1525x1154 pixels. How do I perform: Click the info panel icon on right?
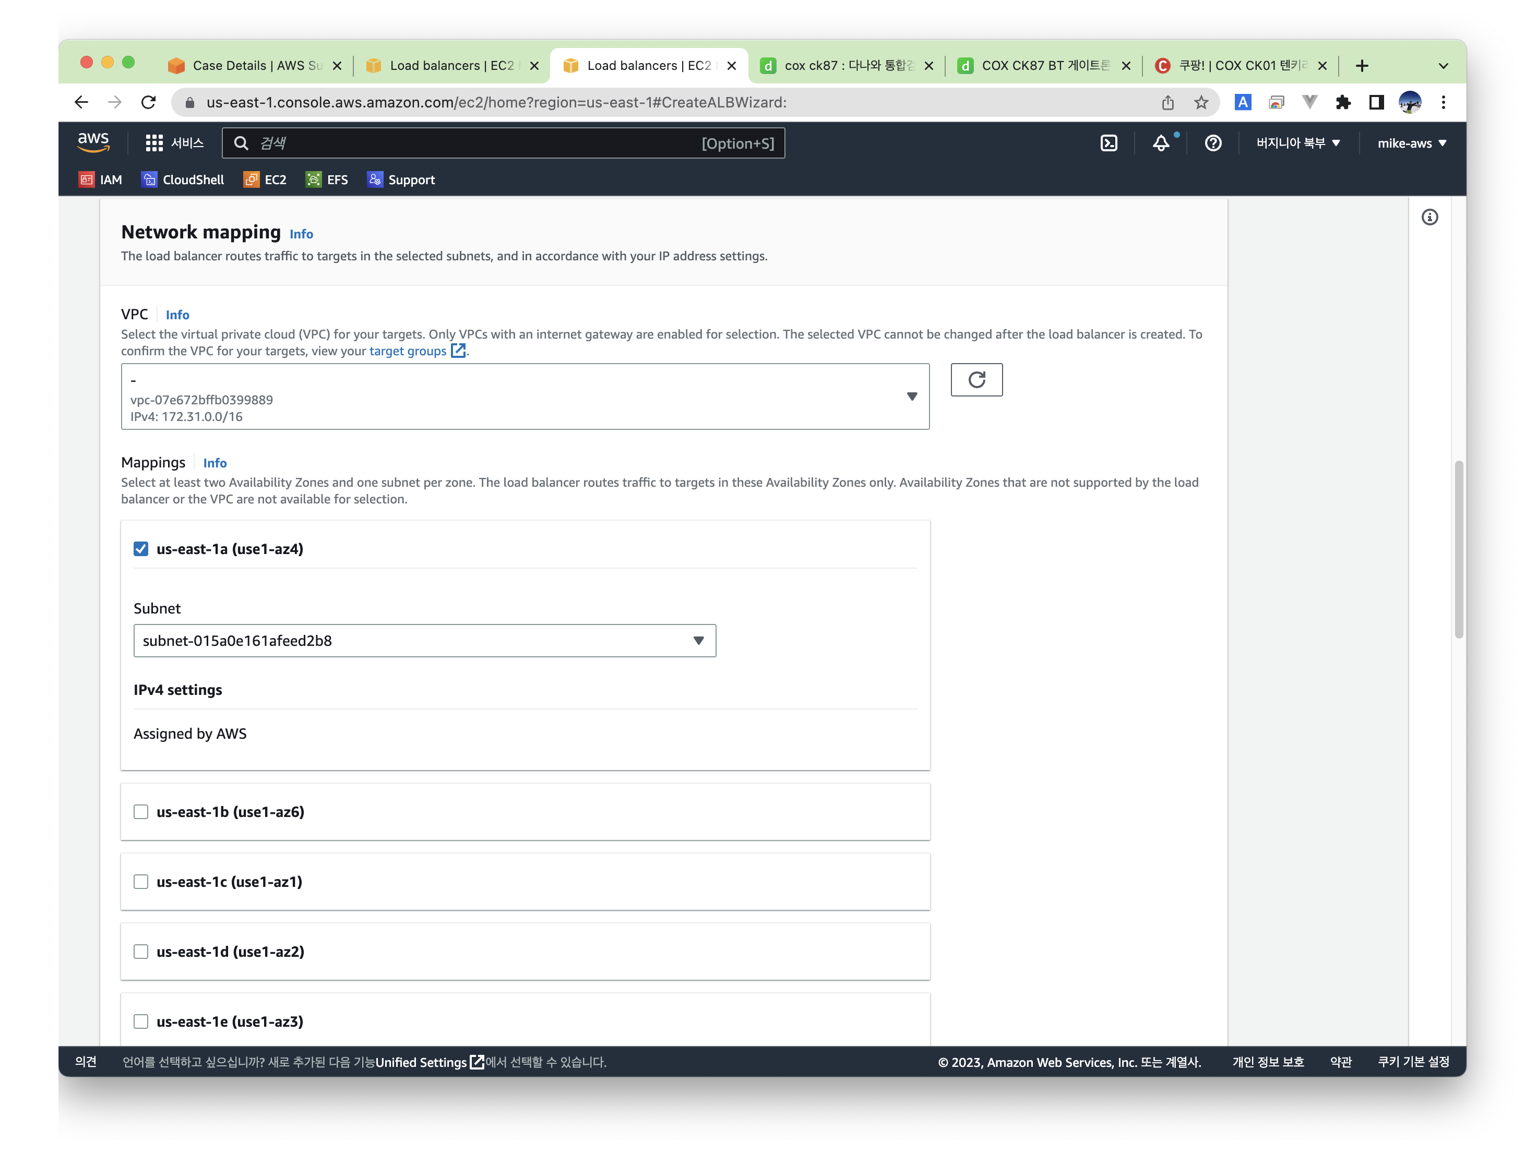point(1429,218)
